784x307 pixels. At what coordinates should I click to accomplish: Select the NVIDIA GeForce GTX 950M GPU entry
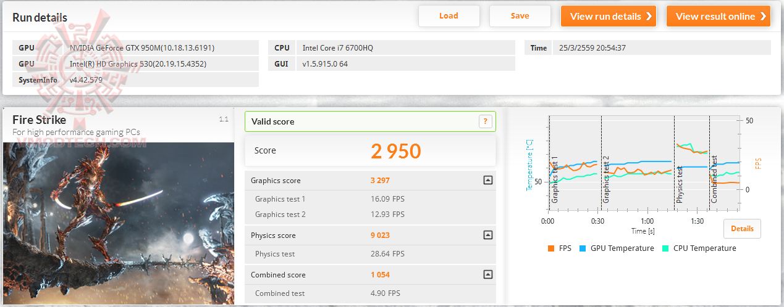[143, 47]
